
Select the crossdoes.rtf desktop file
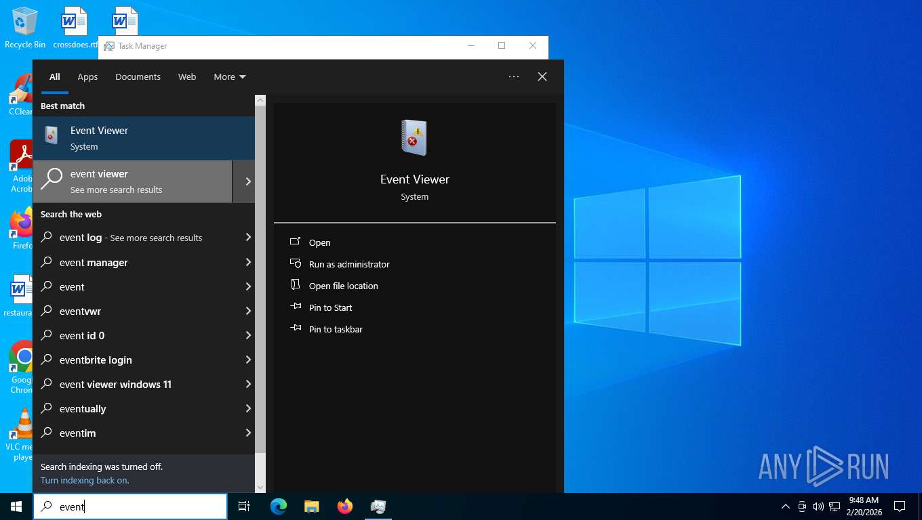pos(75,28)
